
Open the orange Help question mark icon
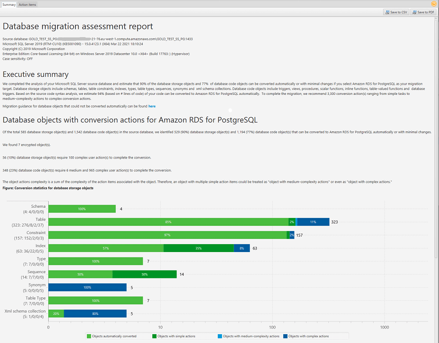pyautogui.click(x=434, y=4)
